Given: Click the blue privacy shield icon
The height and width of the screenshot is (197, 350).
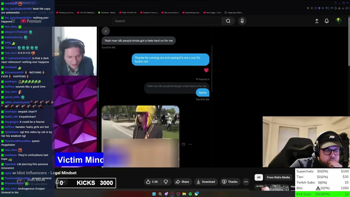Looking at the screenshot, I should click(x=319, y=8).
